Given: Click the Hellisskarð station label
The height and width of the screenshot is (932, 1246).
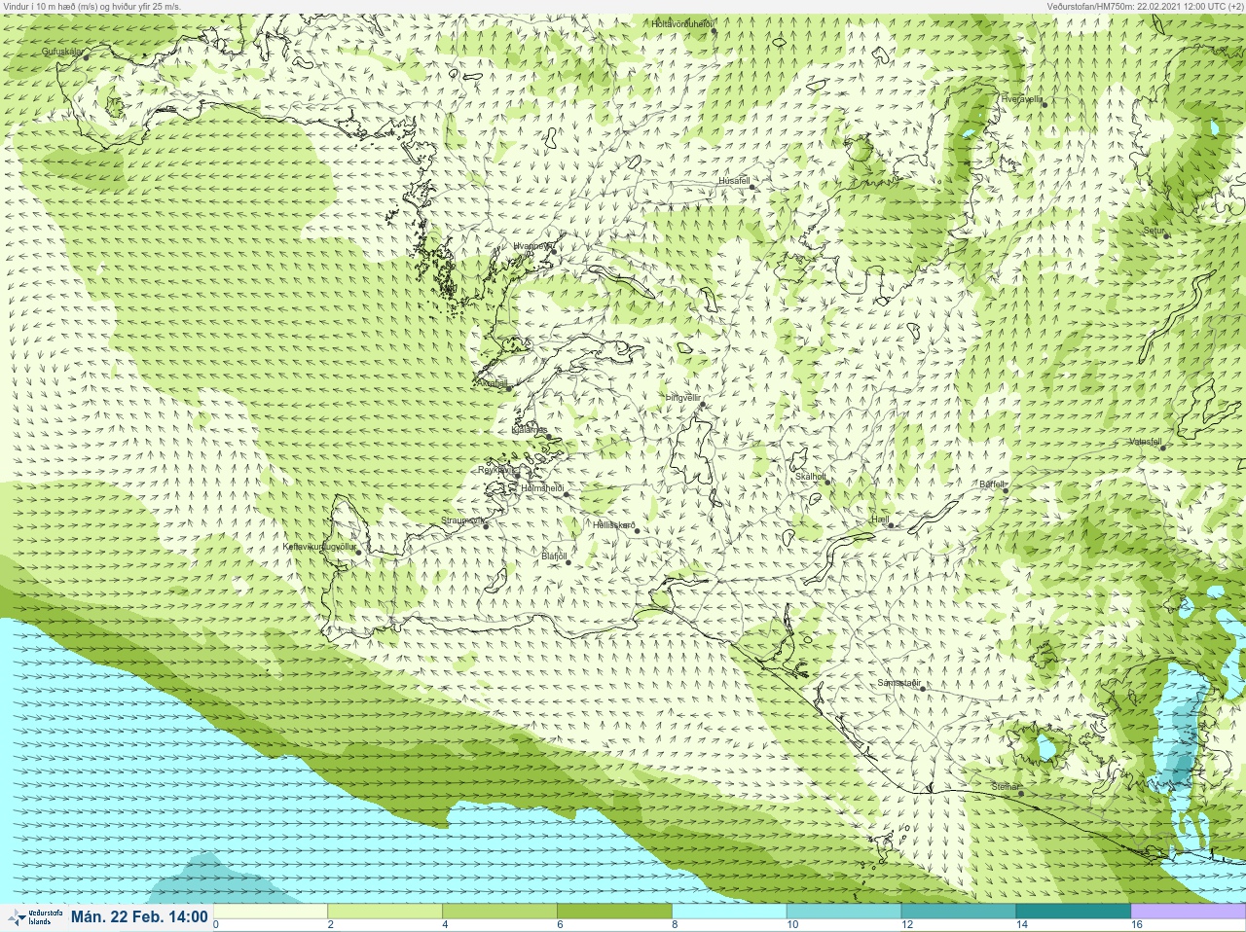Looking at the screenshot, I should click(x=613, y=525).
